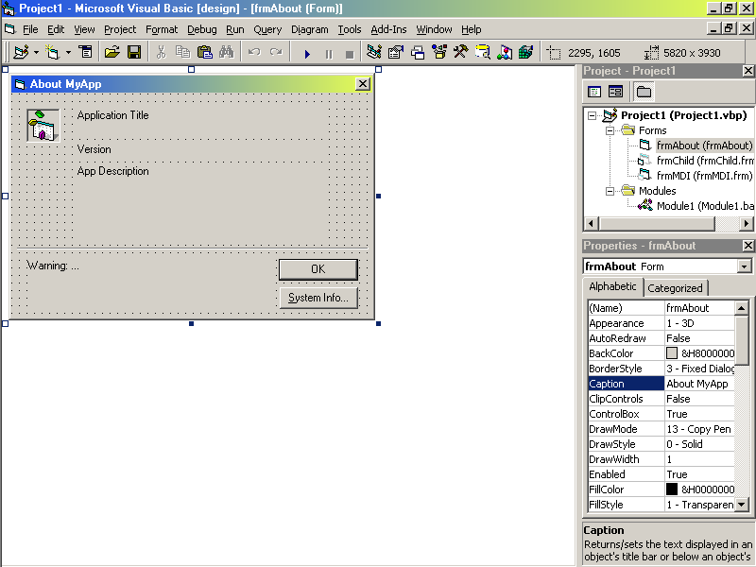Open the Debug menu

[x=202, y=29]
